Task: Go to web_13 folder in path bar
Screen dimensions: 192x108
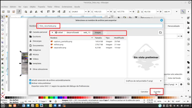Action: [87, 32]
